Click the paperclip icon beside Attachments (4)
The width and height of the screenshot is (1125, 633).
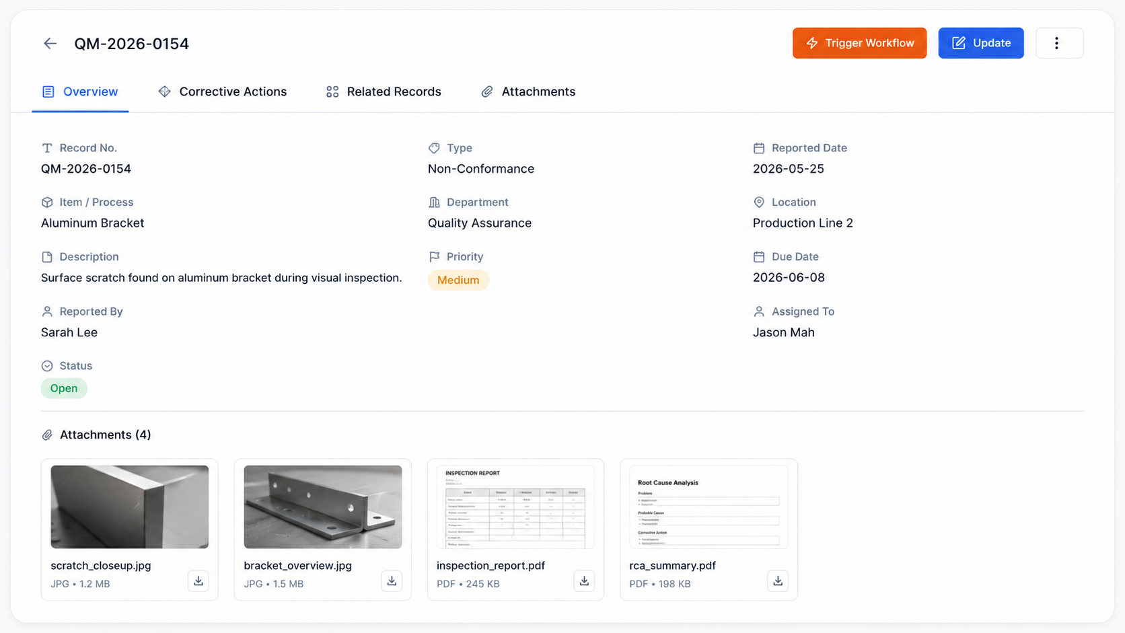[x=47, y=435]
